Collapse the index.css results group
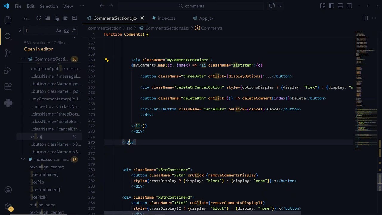The image size is (382, 215). point(23,159)
